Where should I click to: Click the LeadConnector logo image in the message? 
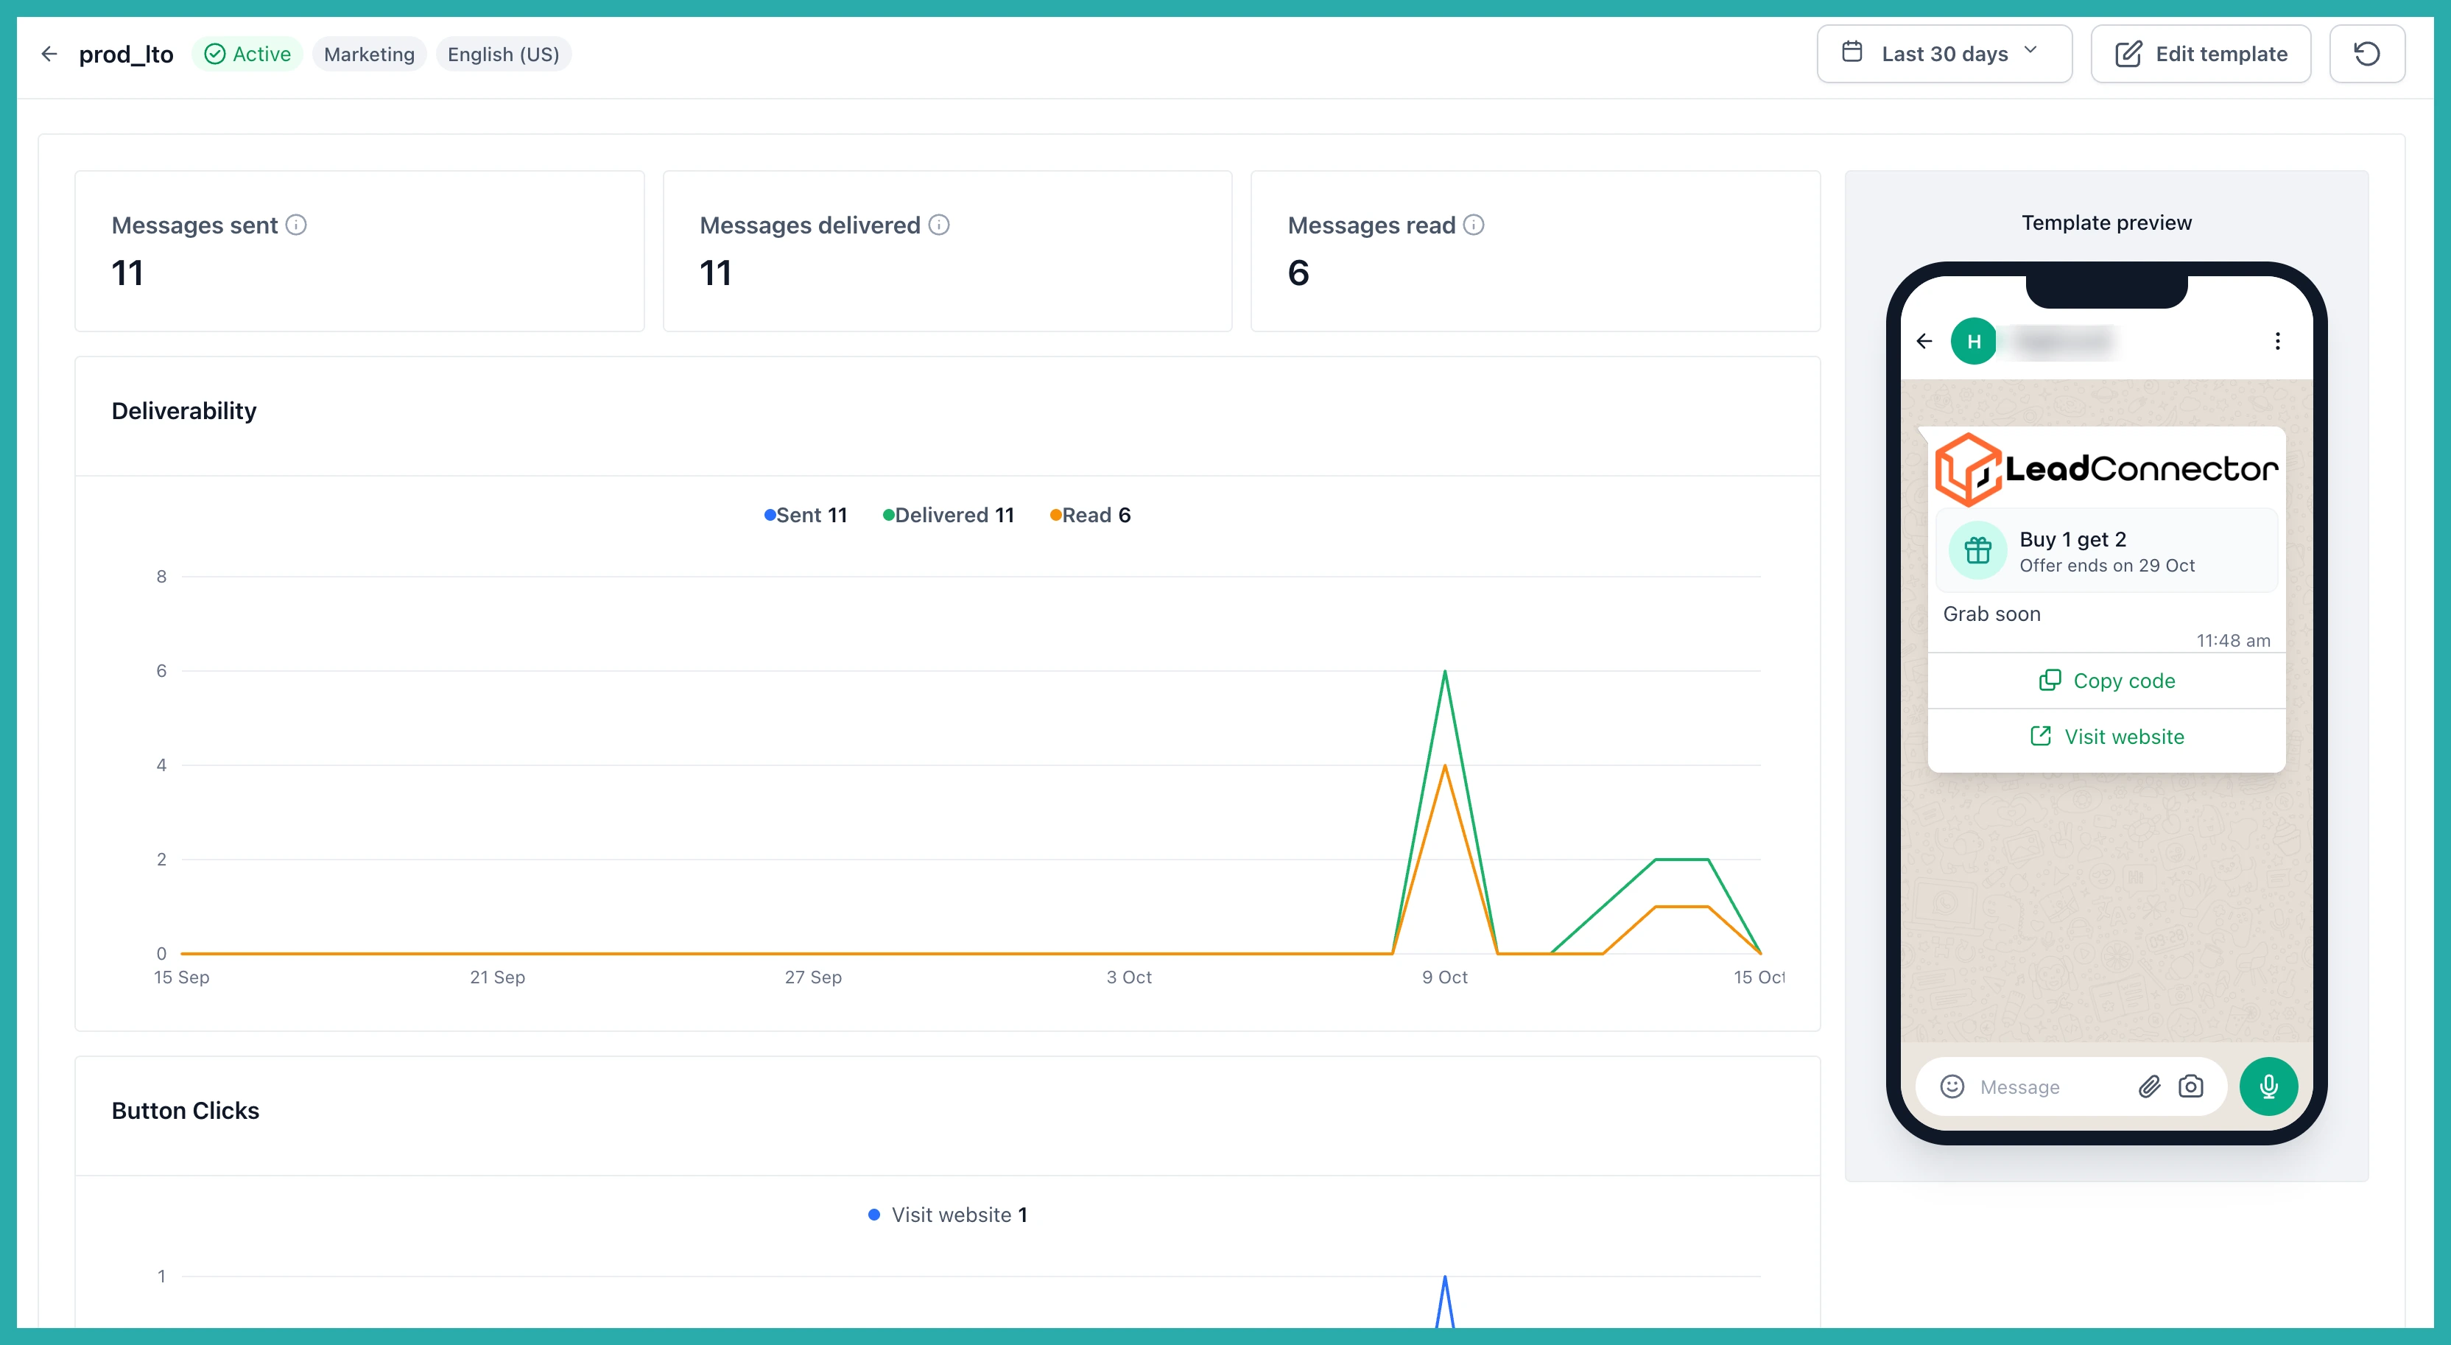tap(2106, 469)
